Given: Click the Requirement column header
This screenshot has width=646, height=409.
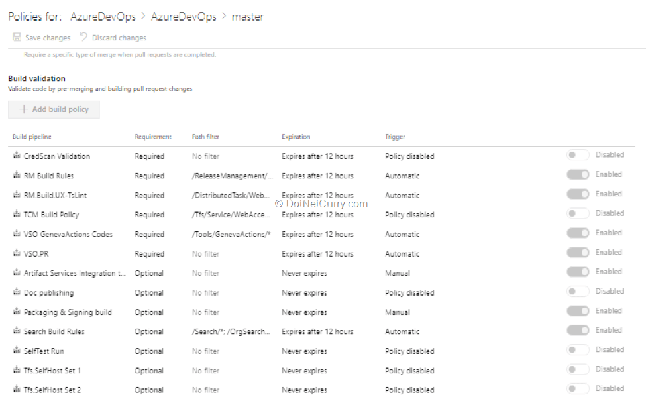Looking at the screenshot, I should pos(153,137).
